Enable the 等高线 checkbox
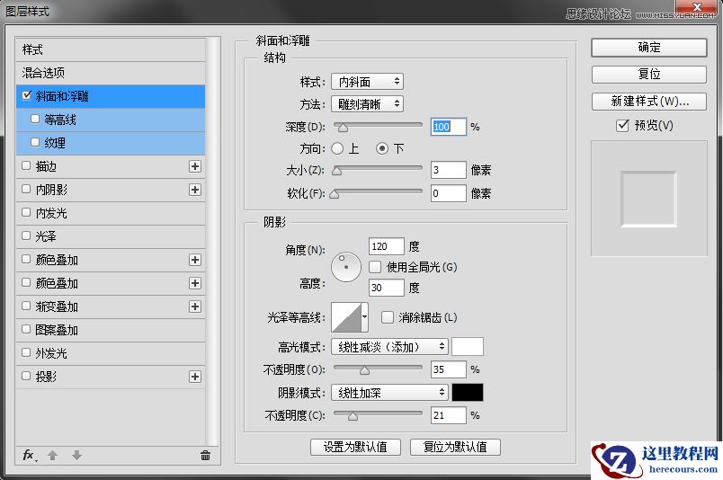Screen dimensions: 723x480 (x=35, y=119)
